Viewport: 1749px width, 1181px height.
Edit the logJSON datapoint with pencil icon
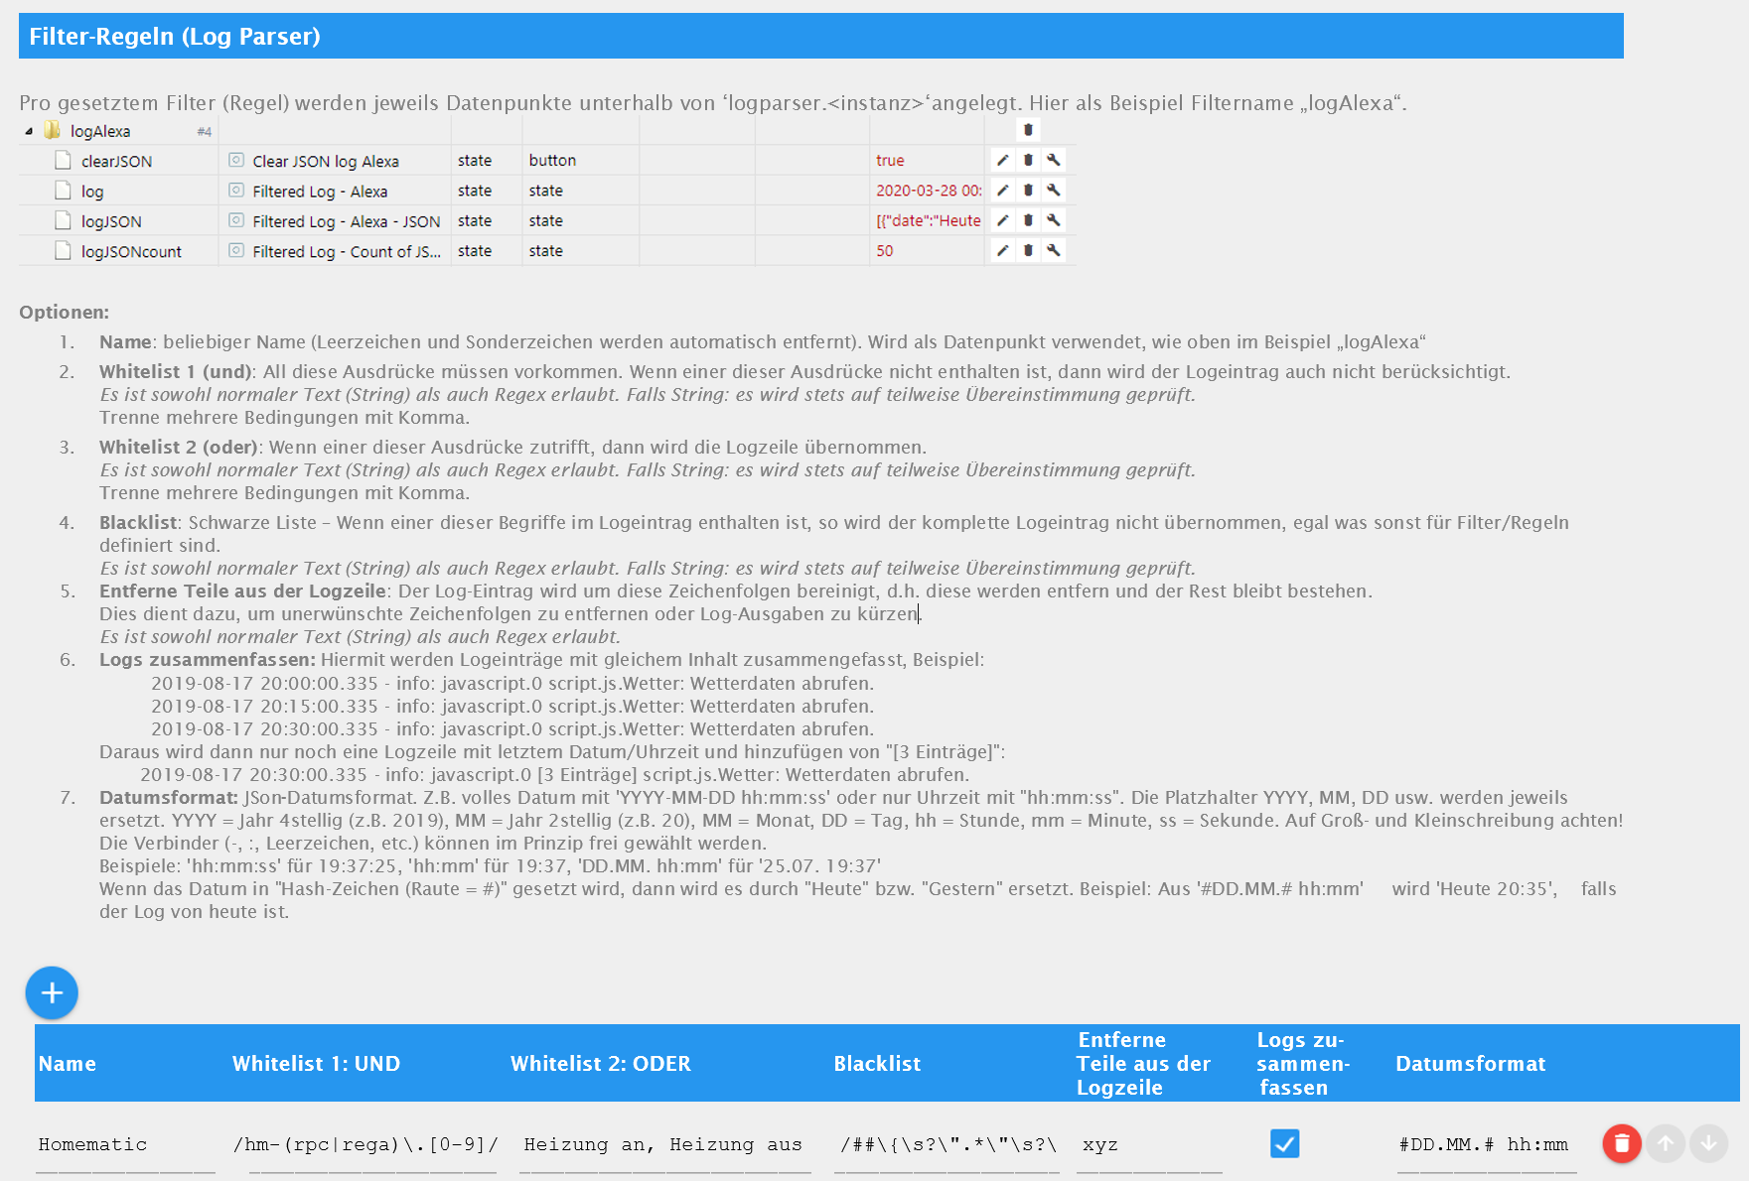pyautogui.click(x=1003, y=220)
